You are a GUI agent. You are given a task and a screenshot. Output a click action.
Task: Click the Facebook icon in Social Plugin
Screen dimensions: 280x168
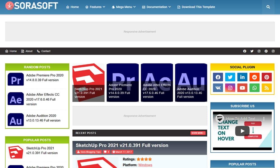[218, 77]
